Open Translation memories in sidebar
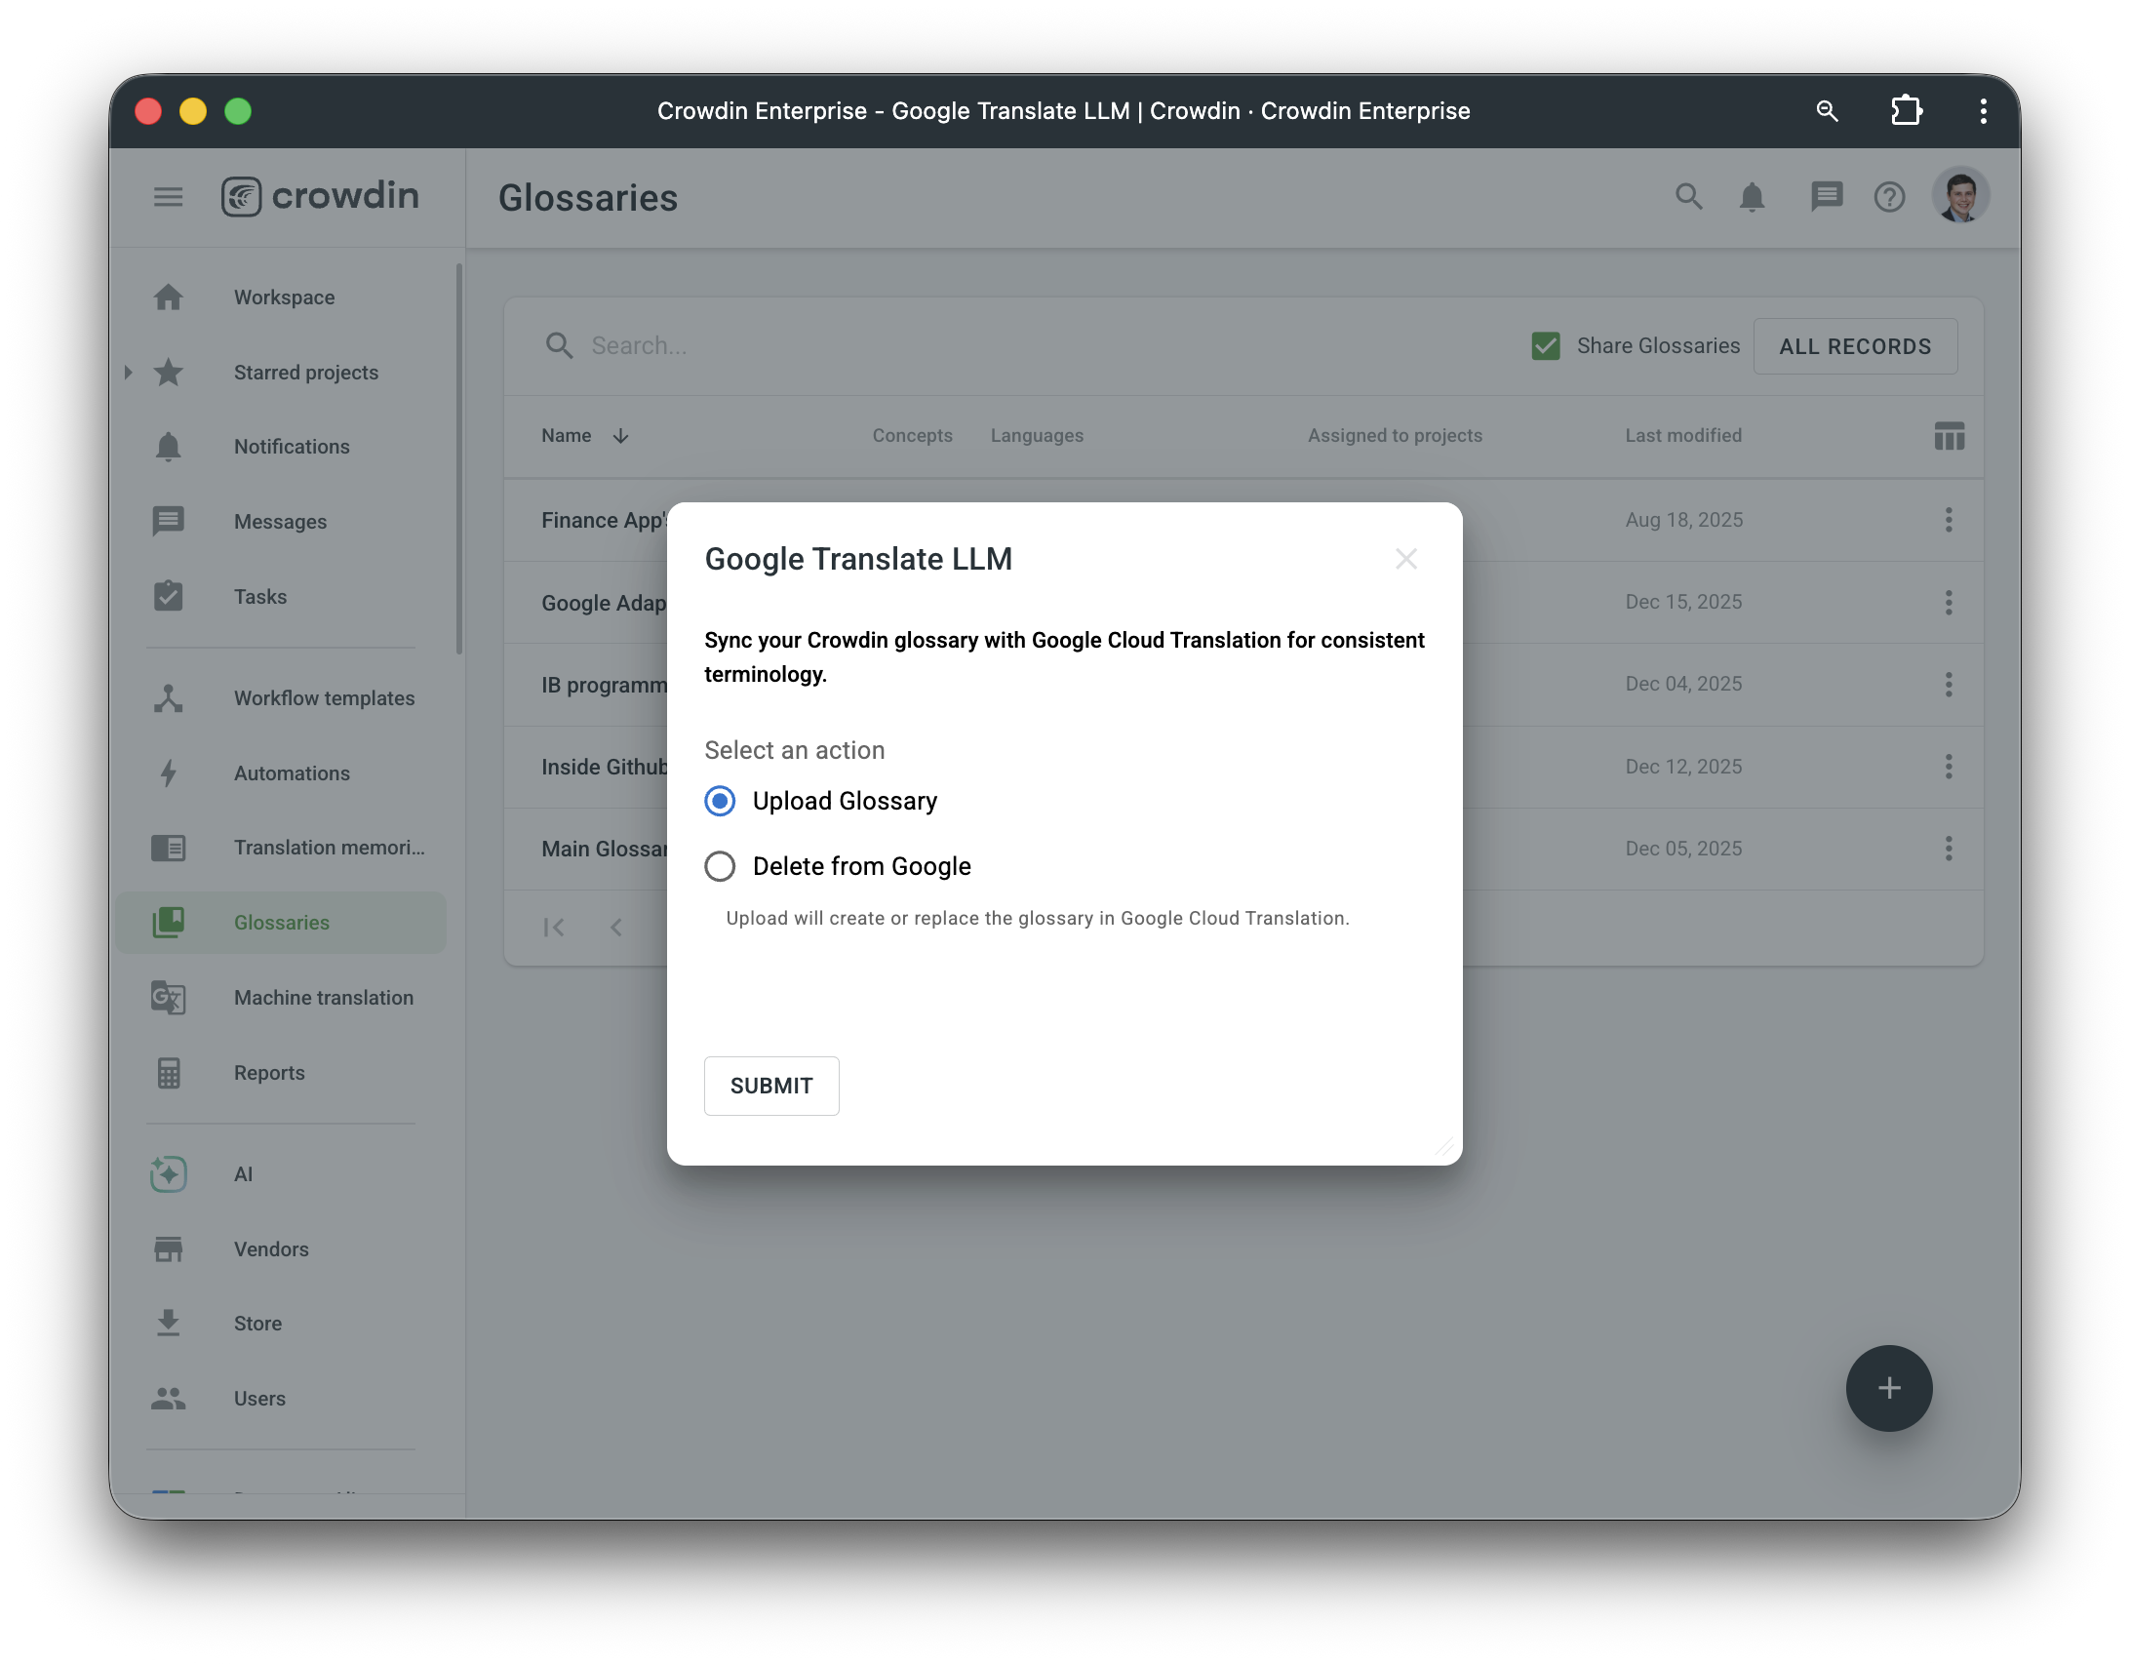Viewport: 2130px width, 1664px height. tap(283, 848)
